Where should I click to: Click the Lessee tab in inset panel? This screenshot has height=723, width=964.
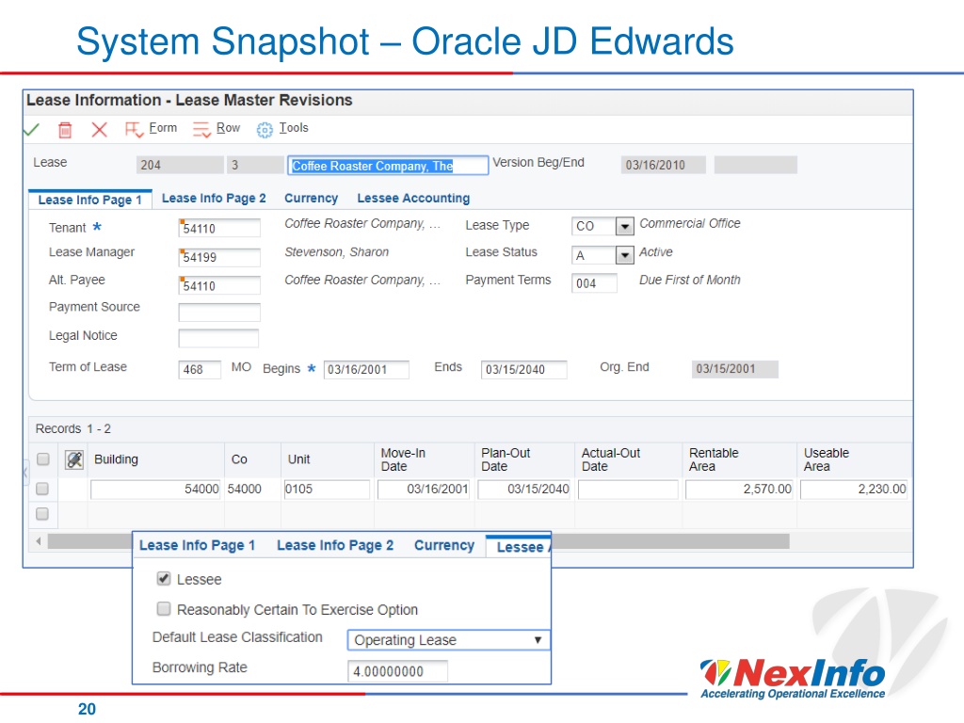click(519, 547)
